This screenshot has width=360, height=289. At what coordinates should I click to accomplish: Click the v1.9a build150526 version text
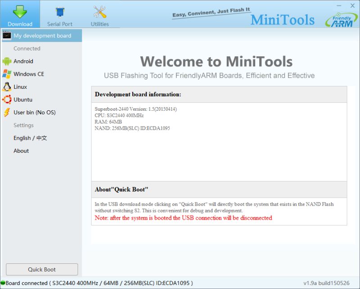[326, 283]
